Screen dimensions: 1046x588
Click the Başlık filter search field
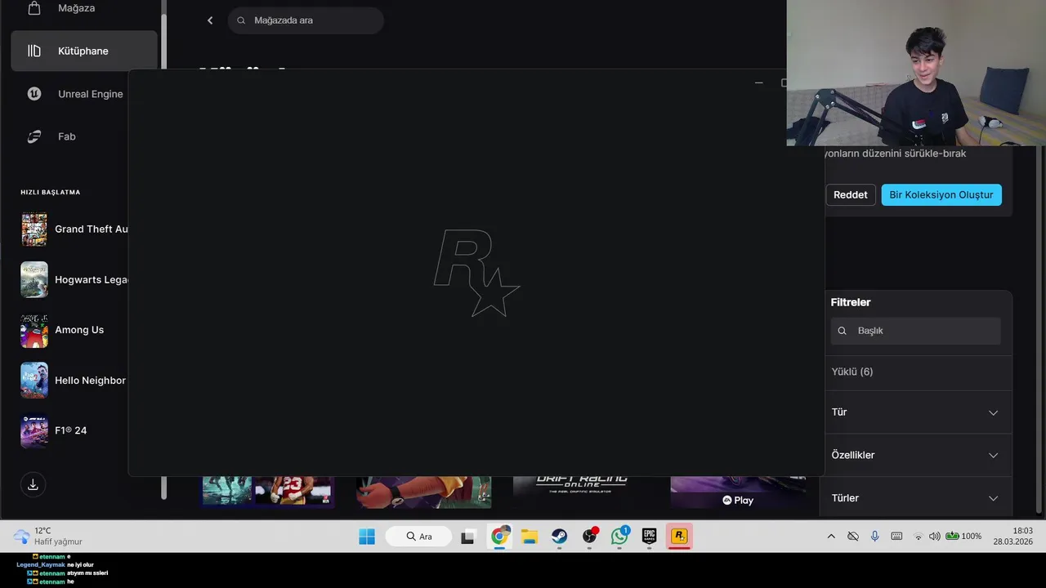pyautogui.click(x=915, y=331)
